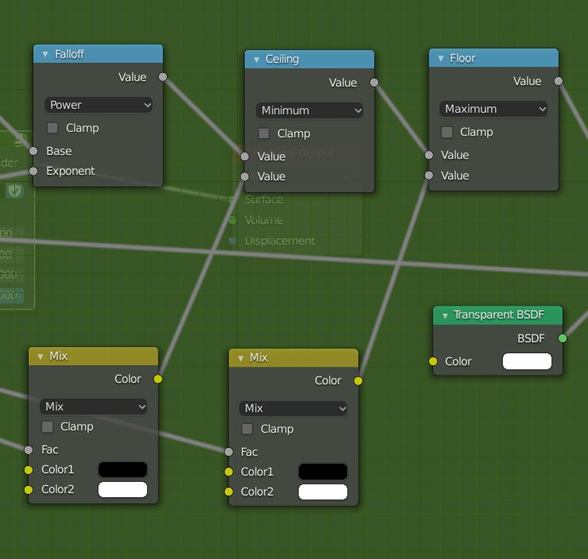Viewport: 588px width, 559px height.
Task: Click Fac input socket of Mix feeding Ceiling
Action: pos(29,449)
